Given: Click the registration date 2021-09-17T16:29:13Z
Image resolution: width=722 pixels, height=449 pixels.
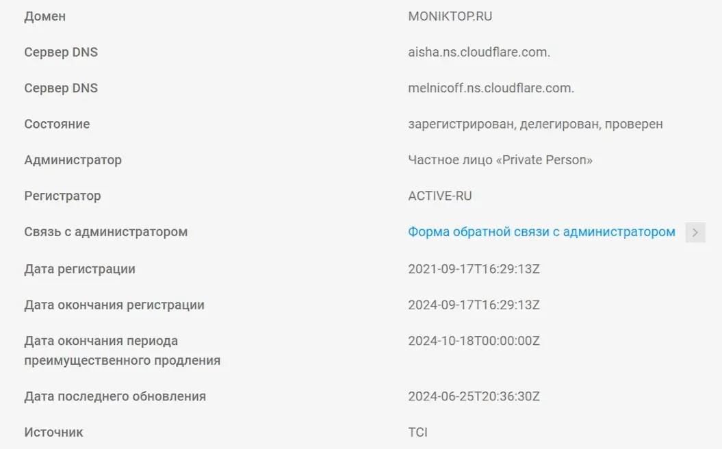Looking at the screenshot, I should (474, 269).
